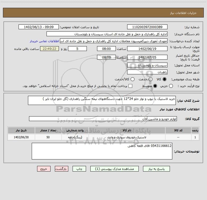Click the اطلاعات کالاهای مورد نیاز heading
The width and height of the screenshot is (207, 200).
(179, 109)
